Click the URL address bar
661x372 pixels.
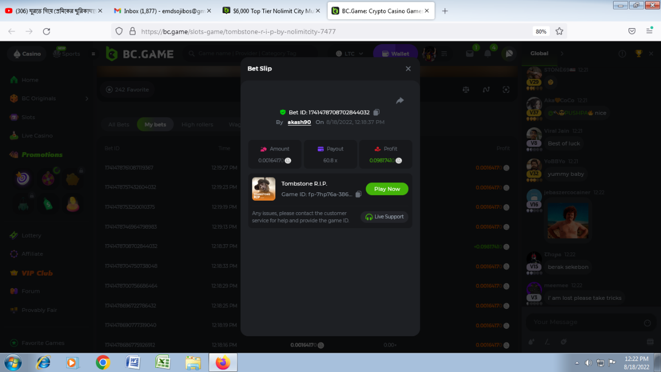pyautogui.click(x=330, y=31)
